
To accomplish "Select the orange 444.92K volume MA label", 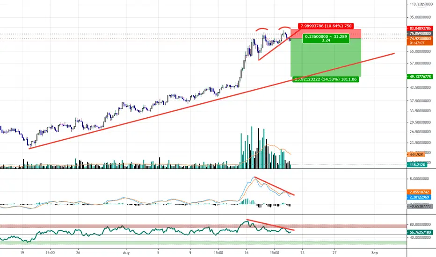I will (x=416, y=155).
